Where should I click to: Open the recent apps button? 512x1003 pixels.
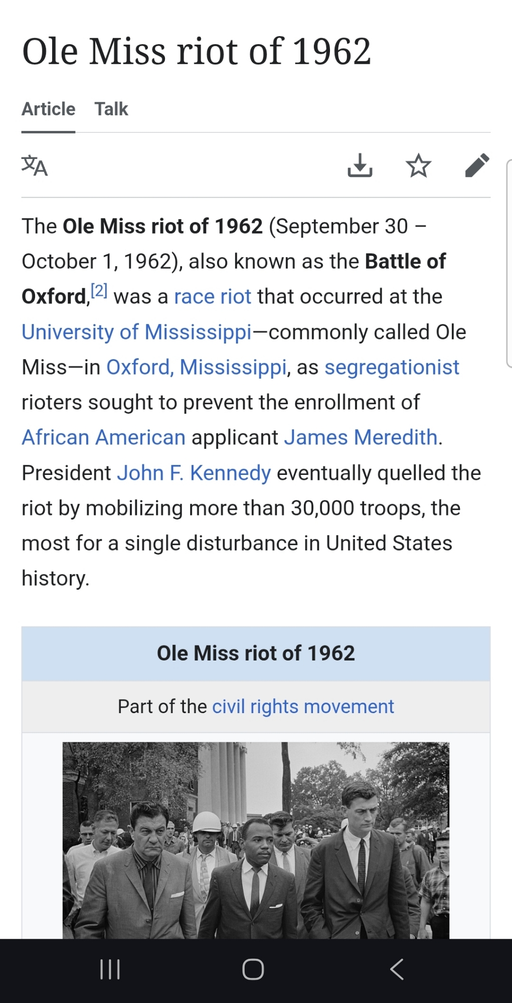click(x=110, y=969)
